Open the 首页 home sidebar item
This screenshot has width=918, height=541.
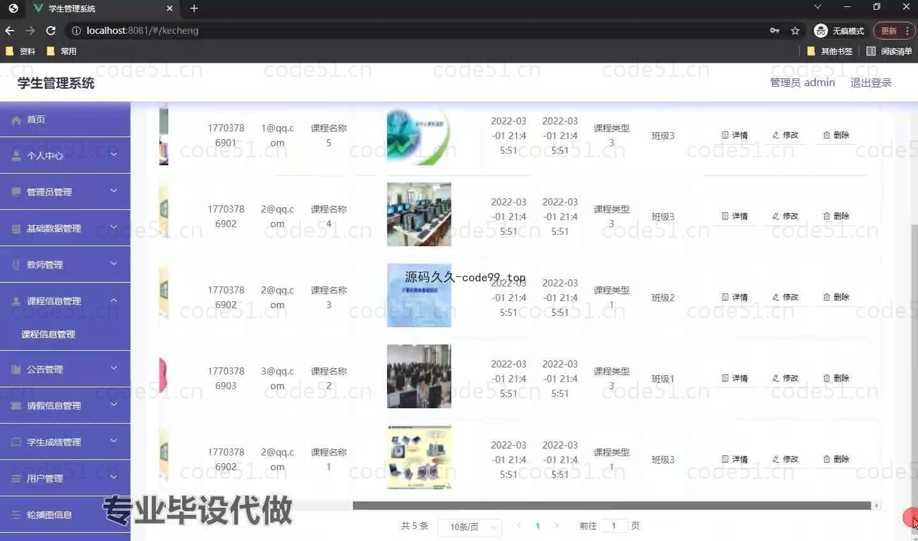(65, 119)
